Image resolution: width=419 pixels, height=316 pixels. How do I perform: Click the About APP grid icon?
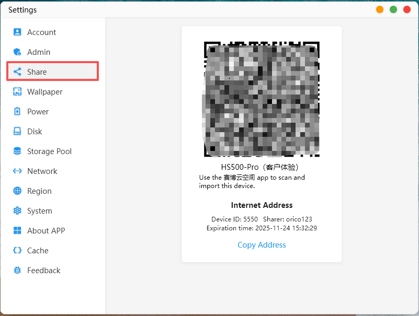tap(17, 230)
